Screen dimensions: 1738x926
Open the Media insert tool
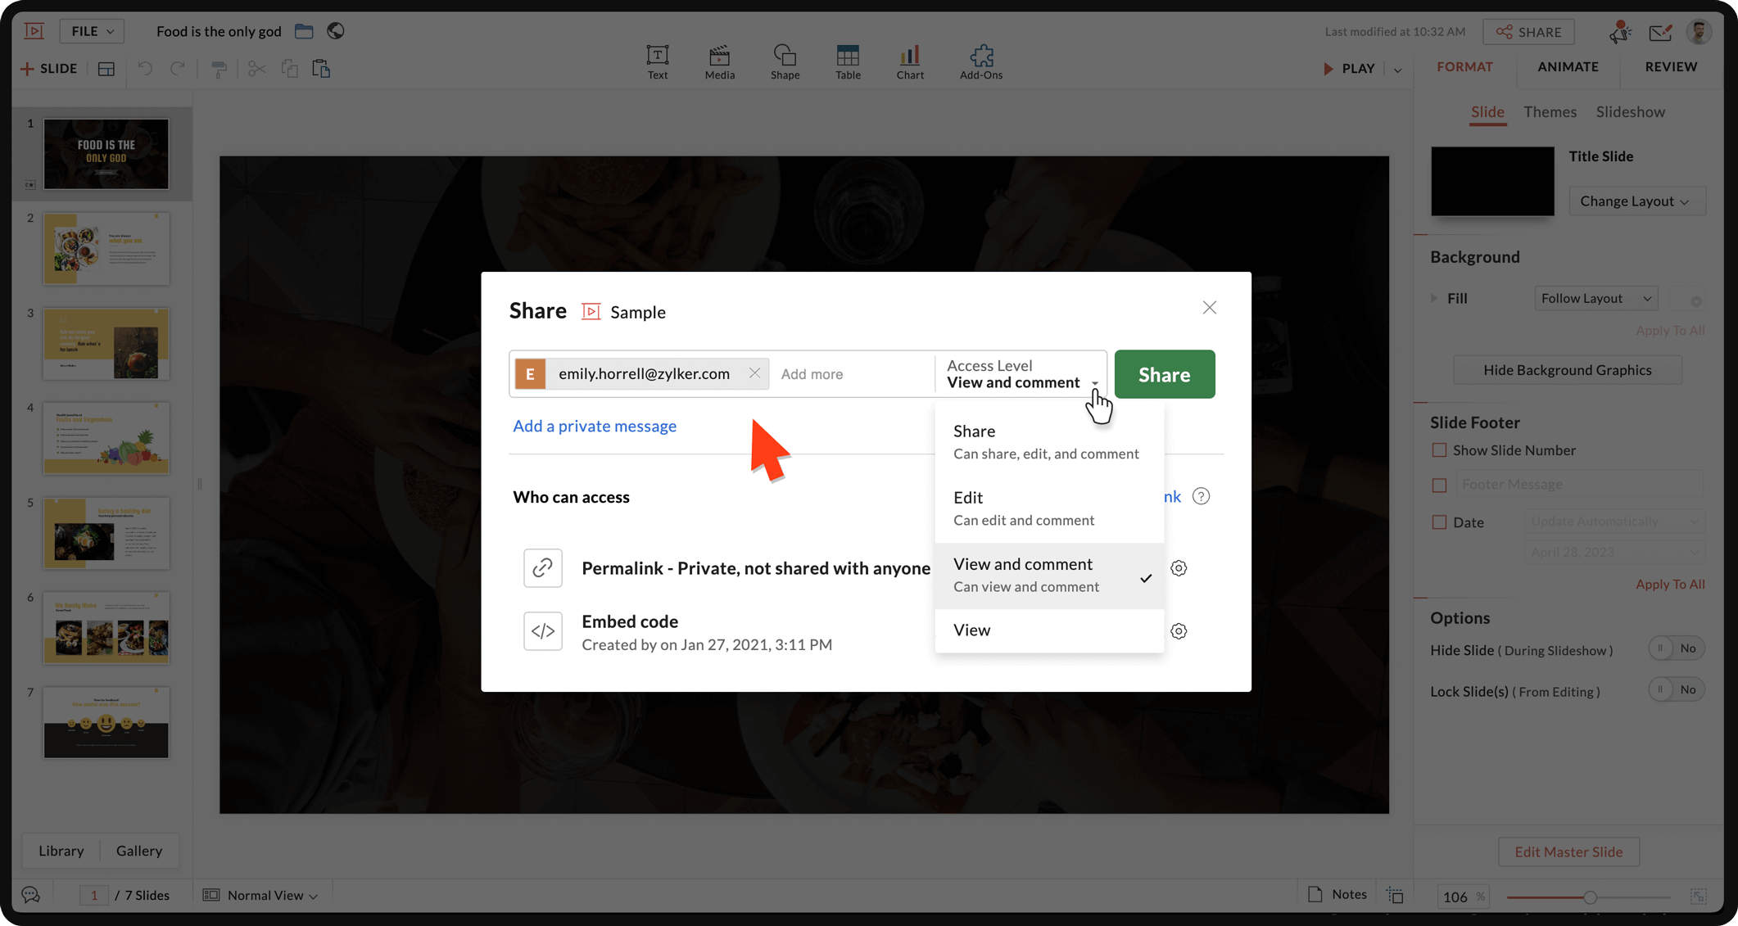pyautogui.click(x=719, y=62)
